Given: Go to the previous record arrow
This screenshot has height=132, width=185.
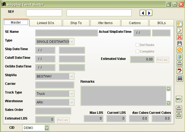Looking at the screenshot, I should tap(143, 13).
